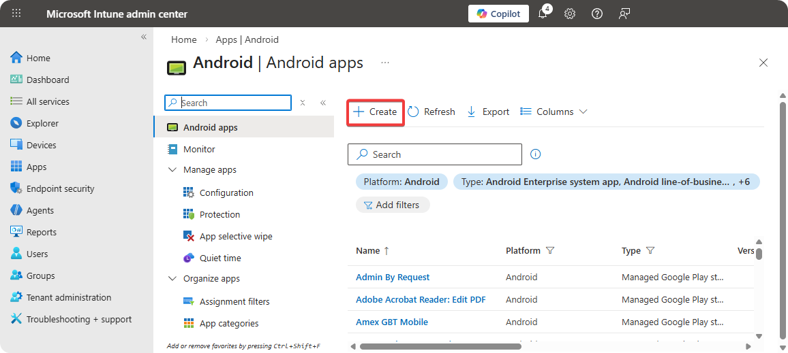Click the apps Search input field
The width and height of the screenshot is (788, 353).
pyautogui.click(x=443, y=154)
